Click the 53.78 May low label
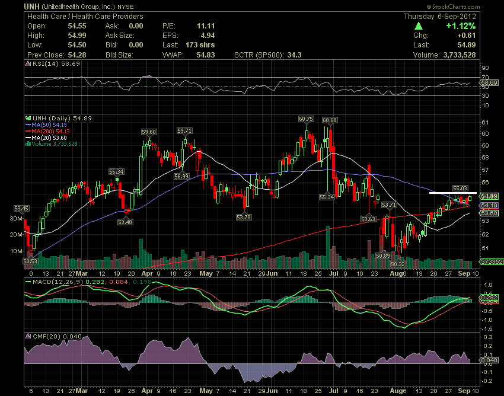504x396 pixels. click(x=244, y=218)
